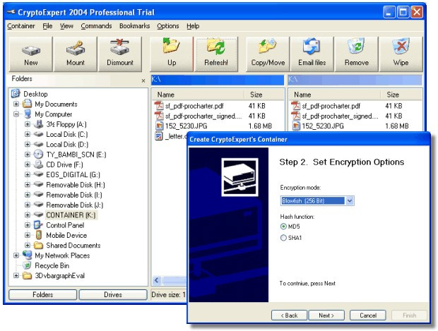This screenshot has height=331, width=438.
Task: Select the Mobile Device icon
Action: (39, 235)
